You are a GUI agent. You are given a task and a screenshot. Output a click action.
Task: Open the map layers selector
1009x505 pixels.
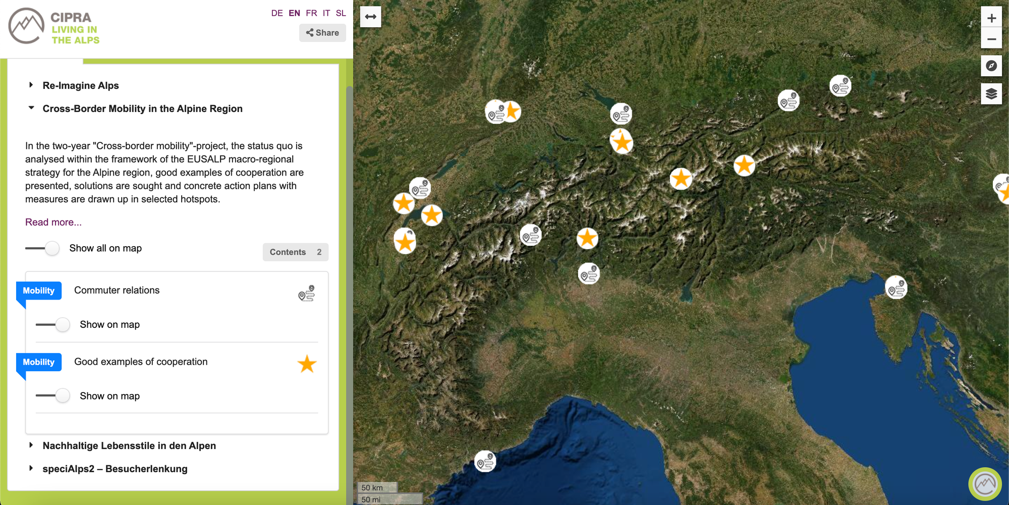tap(991, 94)
